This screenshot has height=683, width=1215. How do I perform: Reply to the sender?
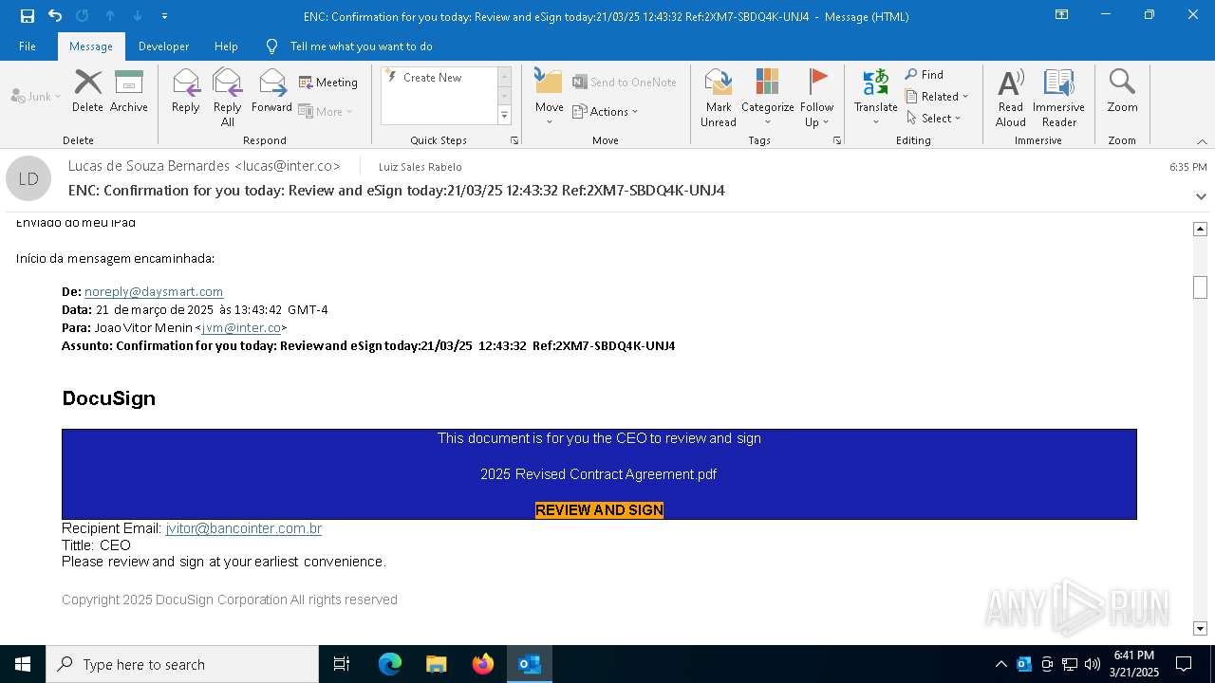coord(185,91)
